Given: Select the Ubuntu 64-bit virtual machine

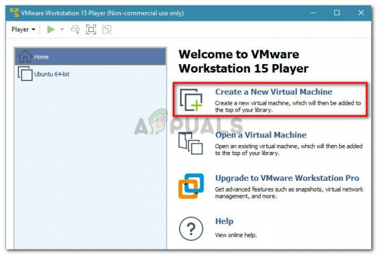Looking at the screenshot, I should point(90,73).
